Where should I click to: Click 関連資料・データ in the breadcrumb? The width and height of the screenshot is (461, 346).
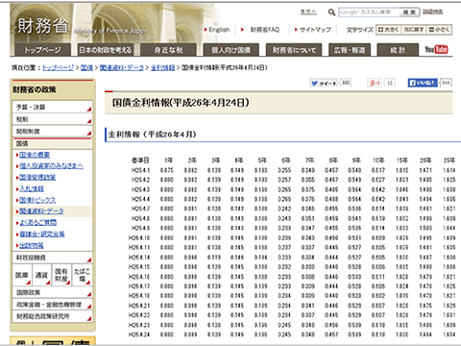click(122, 67)
